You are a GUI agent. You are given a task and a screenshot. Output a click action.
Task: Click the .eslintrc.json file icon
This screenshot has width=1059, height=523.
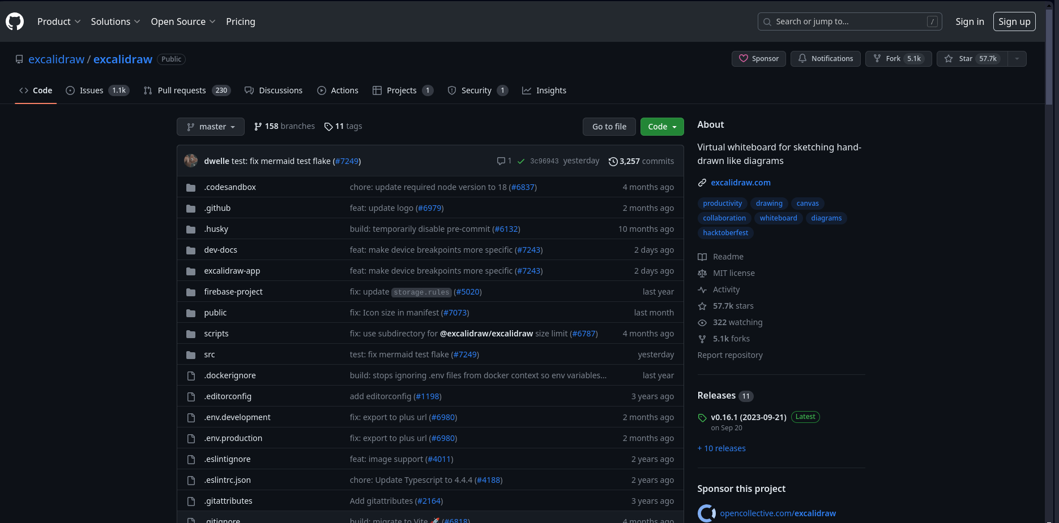click(191, 480)
